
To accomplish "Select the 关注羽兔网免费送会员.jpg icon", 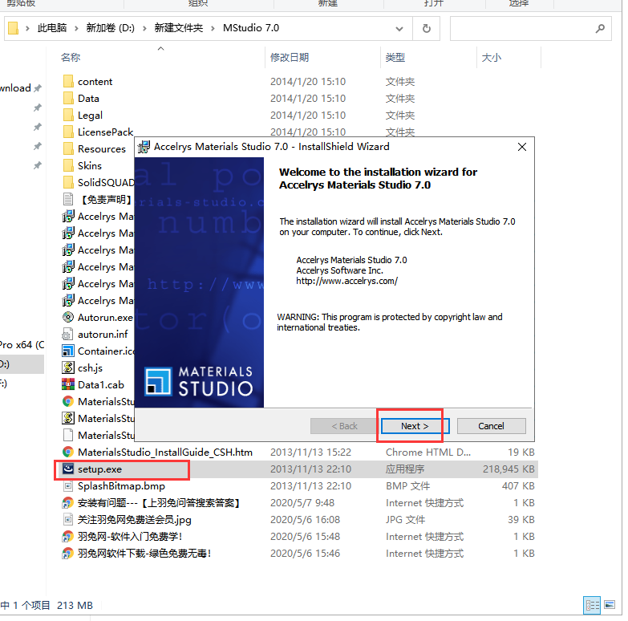I will click(x=68, y=519).
